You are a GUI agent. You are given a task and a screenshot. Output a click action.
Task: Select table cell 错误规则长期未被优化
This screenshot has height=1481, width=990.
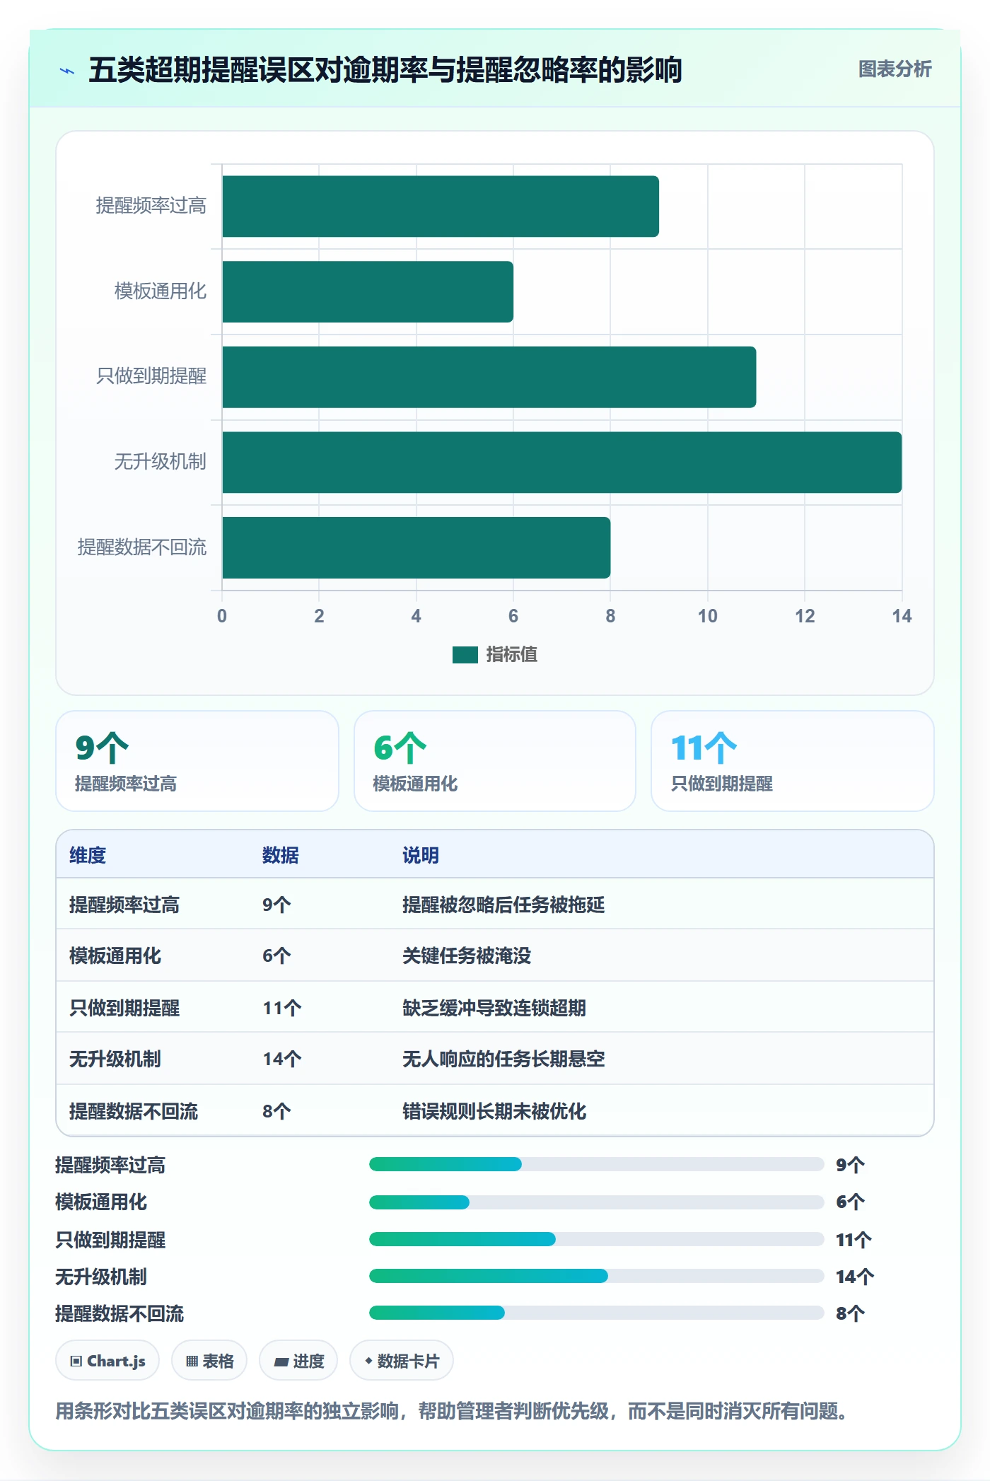pos(494,1111)
